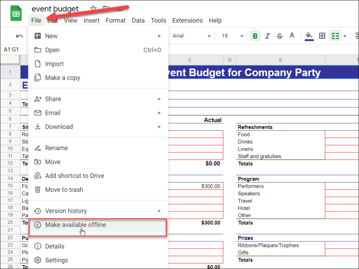
Task: Click the Actual column heading cell
Action: click(196, 120)
